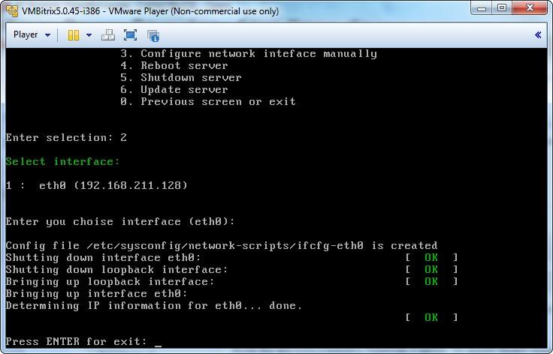Click the Send Ctrl+Alt+Del icon
The width and height of the screenshot is (553, 354).
108,34
